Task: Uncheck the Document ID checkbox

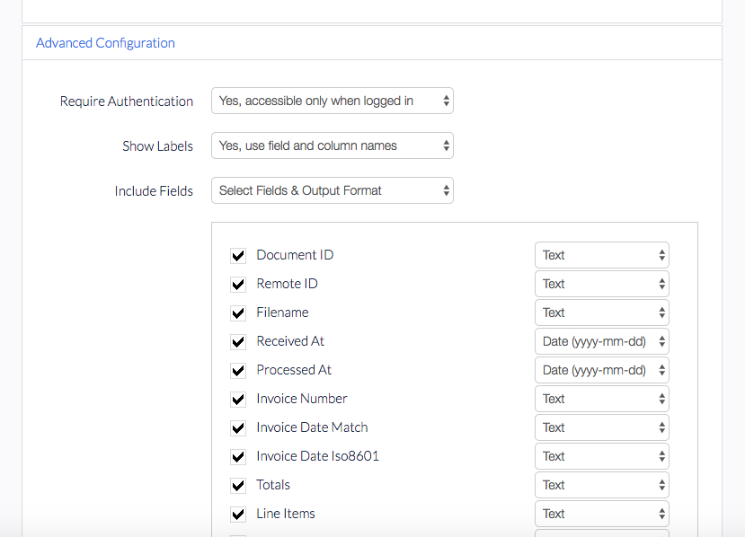Action: pos(238,255)
